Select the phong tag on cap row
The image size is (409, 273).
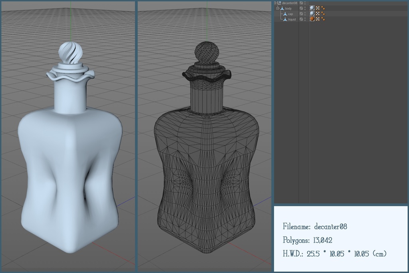323,14
